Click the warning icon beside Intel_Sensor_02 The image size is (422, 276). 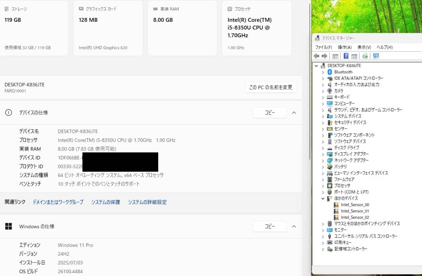point(336,217)
